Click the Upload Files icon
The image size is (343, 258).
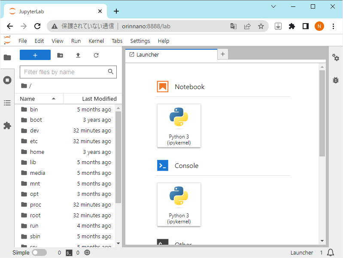point(78,55)
